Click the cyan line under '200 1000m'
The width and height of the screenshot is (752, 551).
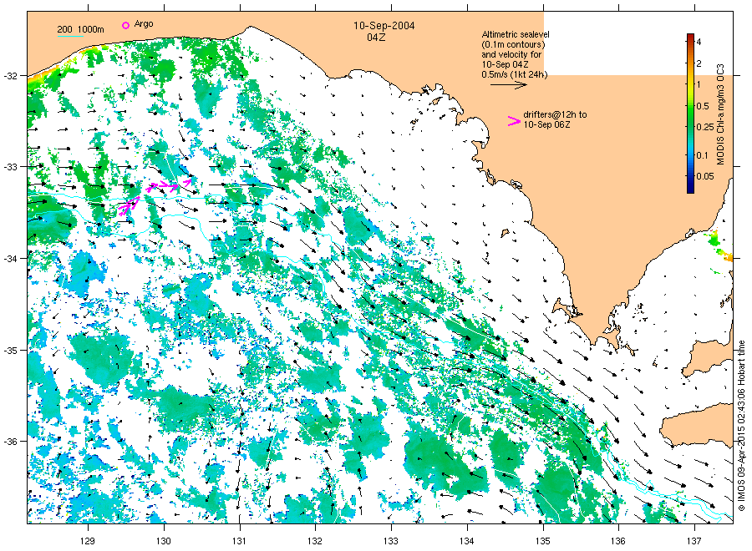(x=70, y=36)
